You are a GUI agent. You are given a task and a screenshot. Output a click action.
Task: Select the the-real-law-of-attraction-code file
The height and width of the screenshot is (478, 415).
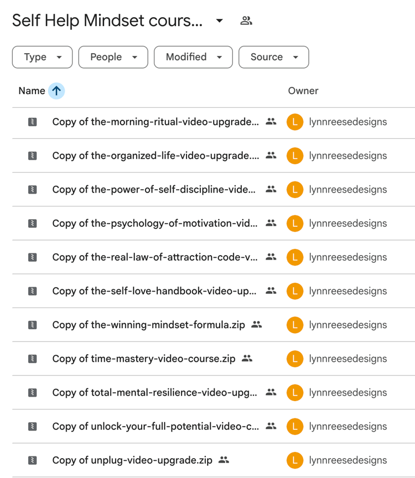[154, 257]
